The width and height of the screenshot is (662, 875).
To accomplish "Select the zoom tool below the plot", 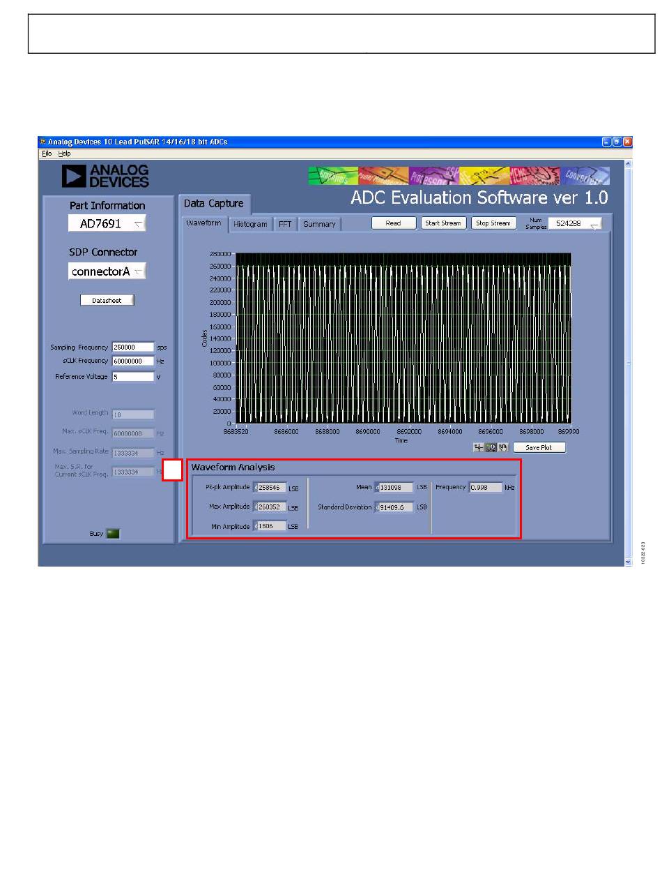I will point(490,447).
